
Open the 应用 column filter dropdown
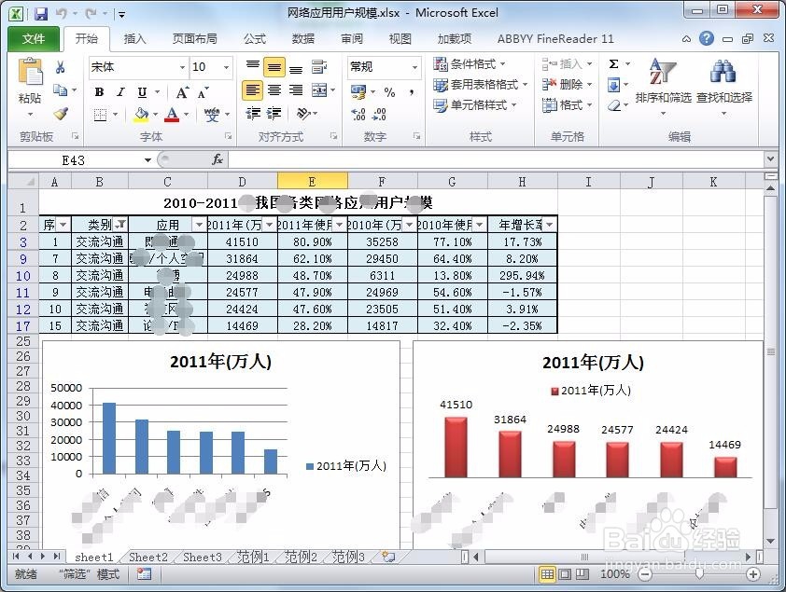[x=199, y=224]
